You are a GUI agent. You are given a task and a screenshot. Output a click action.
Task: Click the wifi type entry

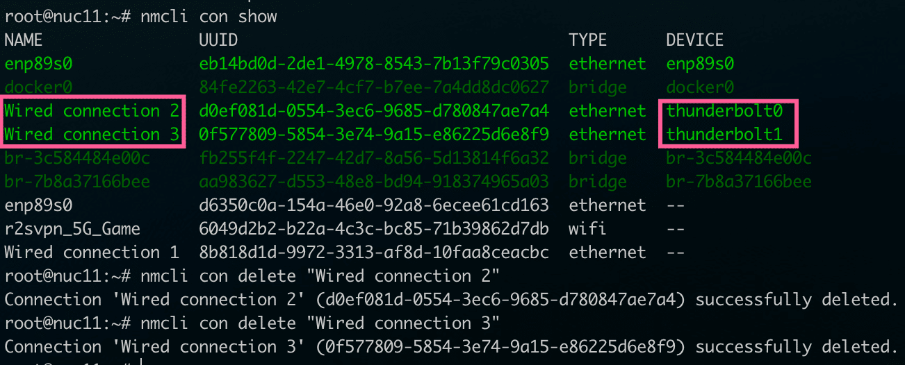[588, 229]
